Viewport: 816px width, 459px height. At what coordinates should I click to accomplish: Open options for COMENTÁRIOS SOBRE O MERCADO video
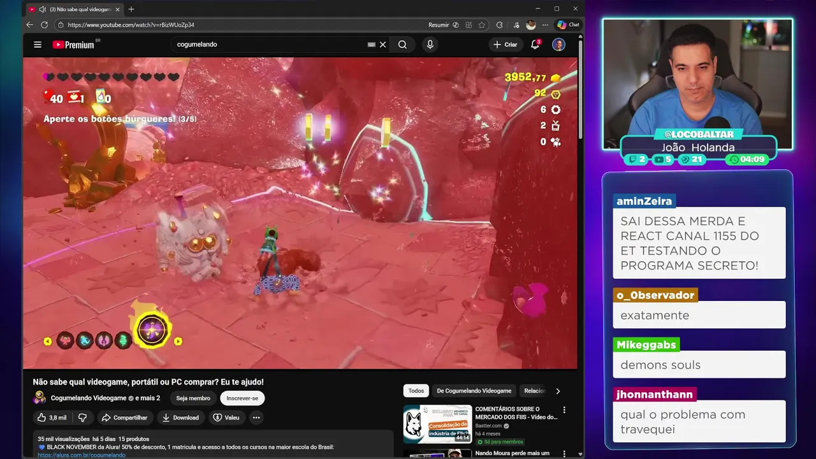point(564,410)
